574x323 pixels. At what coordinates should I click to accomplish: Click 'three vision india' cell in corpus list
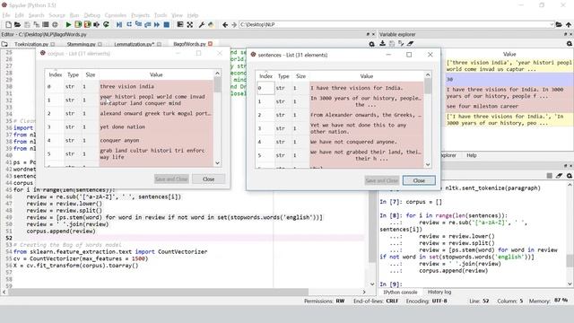(156, 86)
